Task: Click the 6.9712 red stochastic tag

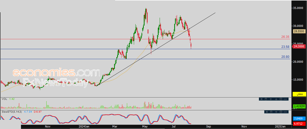Action: pyautogui.click(x=299, y=124)
